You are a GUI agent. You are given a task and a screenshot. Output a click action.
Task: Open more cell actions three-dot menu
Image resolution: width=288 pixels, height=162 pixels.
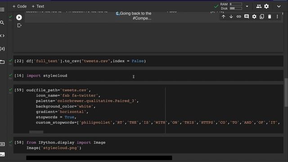pos(277,17)
